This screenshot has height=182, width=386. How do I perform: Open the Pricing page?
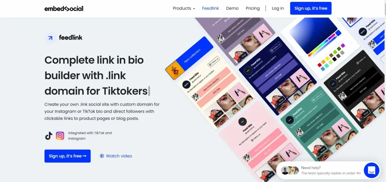click(253, 8)
